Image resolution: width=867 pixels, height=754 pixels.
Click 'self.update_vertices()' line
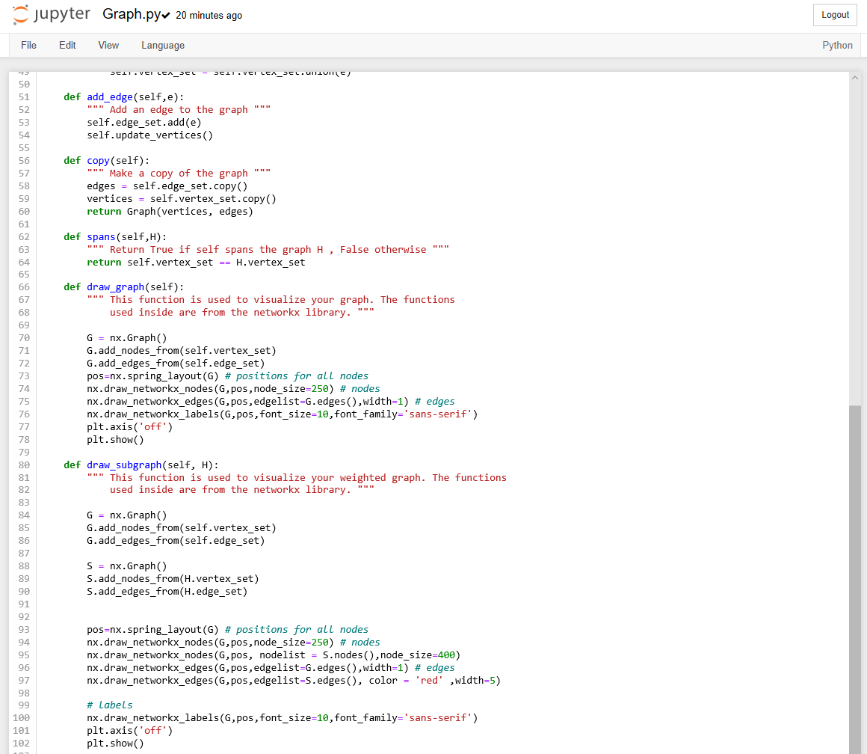pos(149,135)
